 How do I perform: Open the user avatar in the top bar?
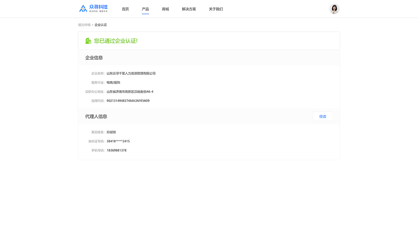point(334,8)
